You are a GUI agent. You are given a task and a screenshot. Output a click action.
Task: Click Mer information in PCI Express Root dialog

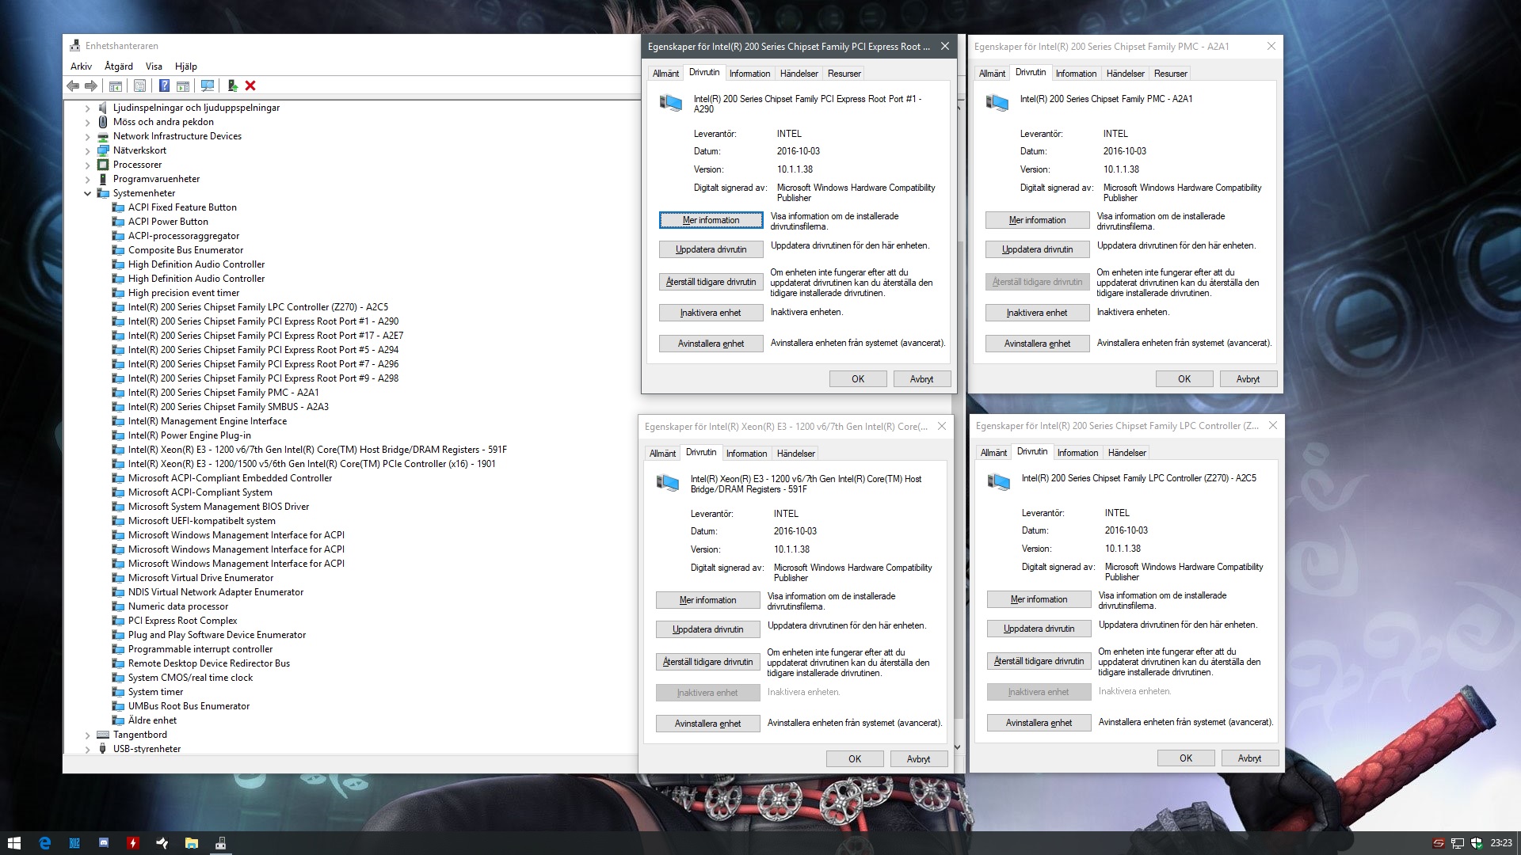click(x=711, y=220)
